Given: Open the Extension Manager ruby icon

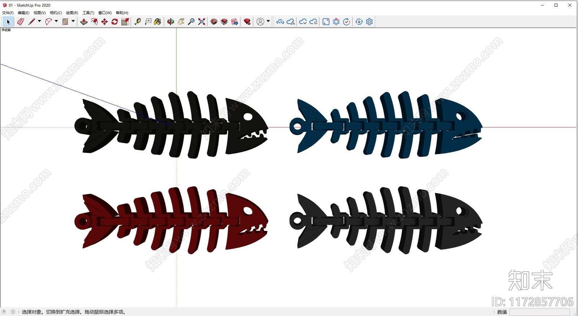Looking at the screenshot, I should pos(247,22).
